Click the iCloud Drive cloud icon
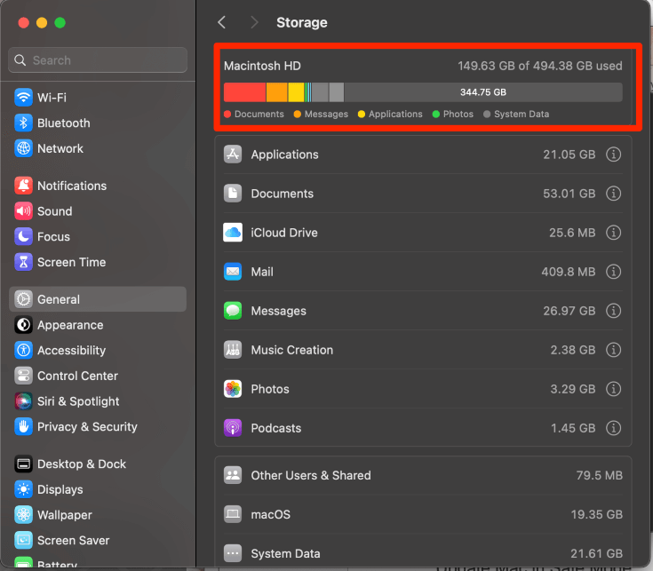 click(233, 233)
